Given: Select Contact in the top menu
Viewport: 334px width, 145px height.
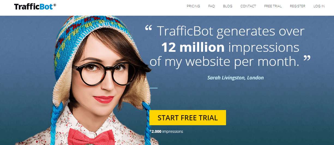Looking at the screenshot, I should tap(248, 6).
